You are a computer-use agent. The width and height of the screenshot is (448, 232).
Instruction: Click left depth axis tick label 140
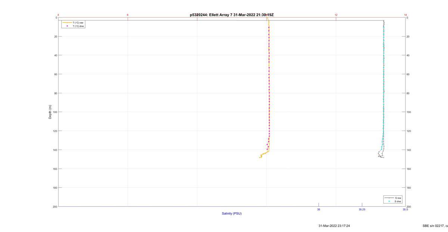[x=55, y=150]
